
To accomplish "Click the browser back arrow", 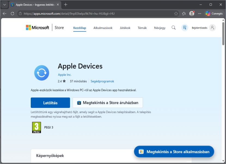I will pos(5,14).
